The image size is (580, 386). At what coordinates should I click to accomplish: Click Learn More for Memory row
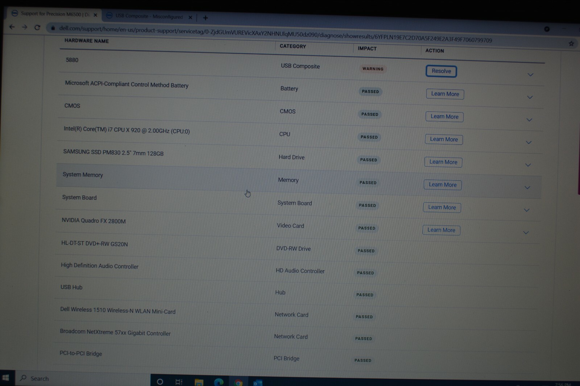[x=443, y=185]
